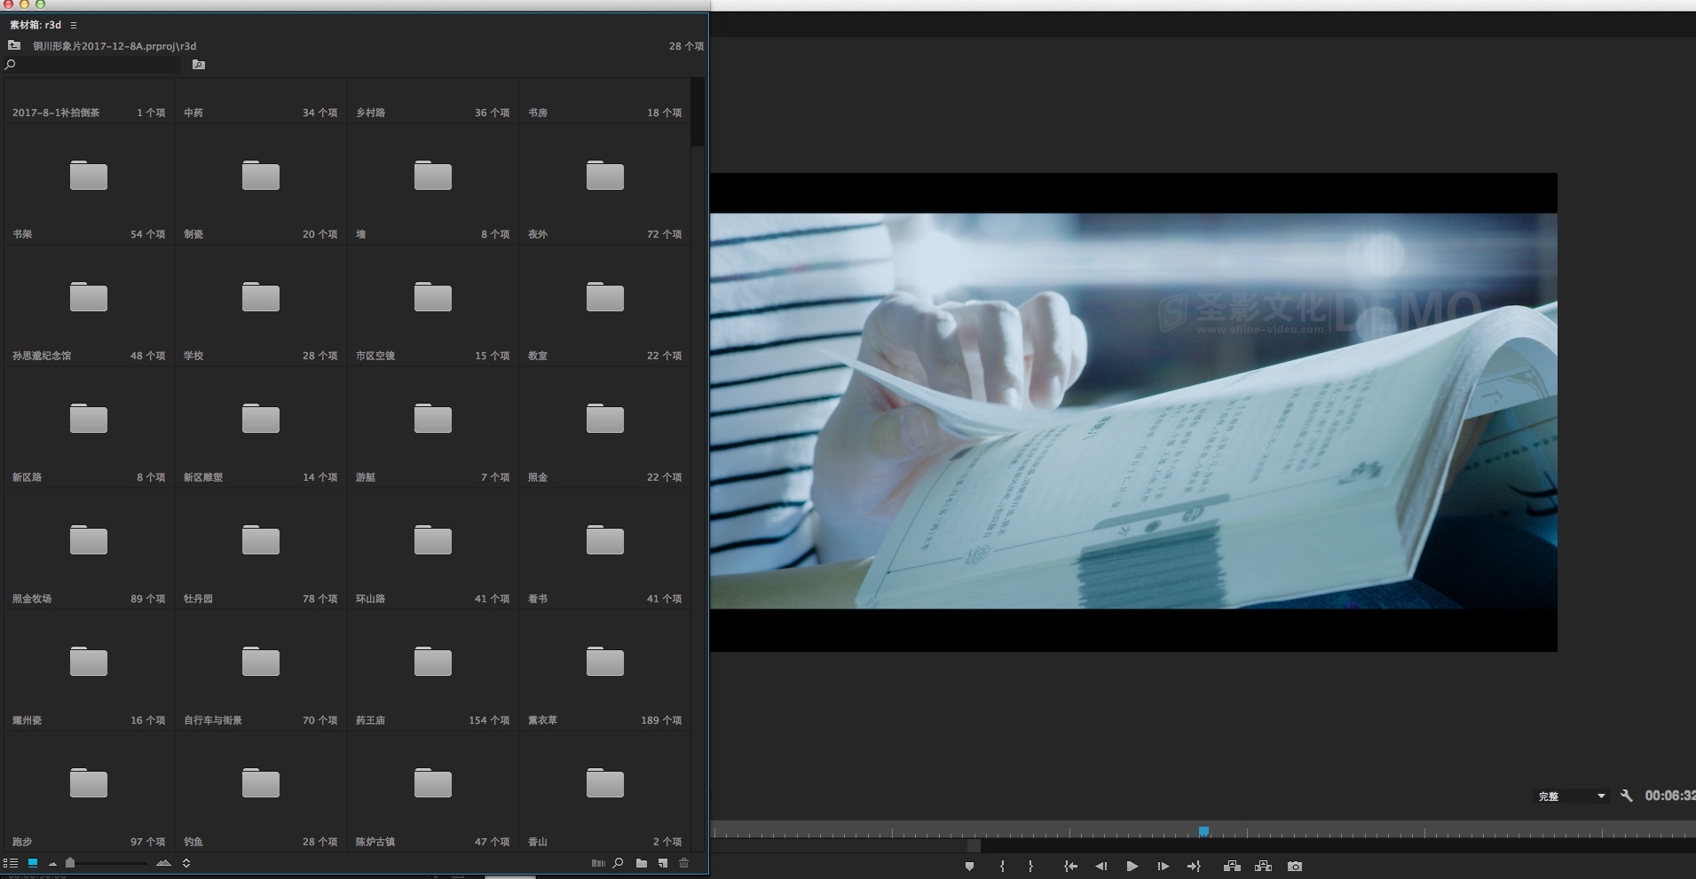Step back one frame

point(1101,867)
